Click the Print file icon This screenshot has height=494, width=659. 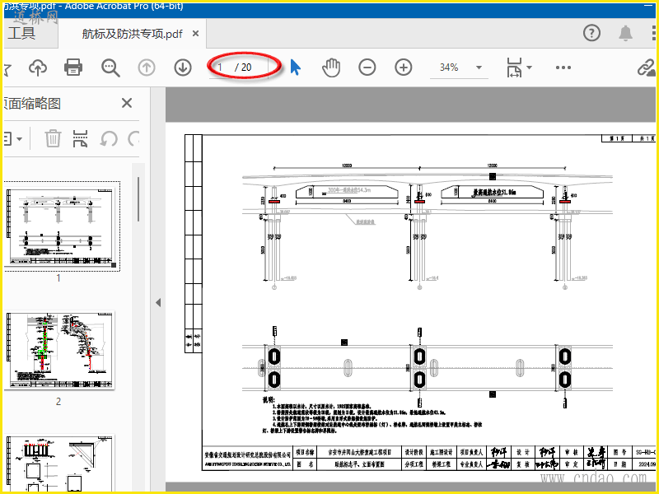[73, 68]
